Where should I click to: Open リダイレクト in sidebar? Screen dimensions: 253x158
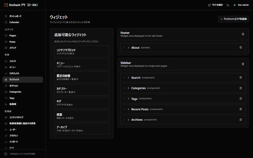(23, 73)
